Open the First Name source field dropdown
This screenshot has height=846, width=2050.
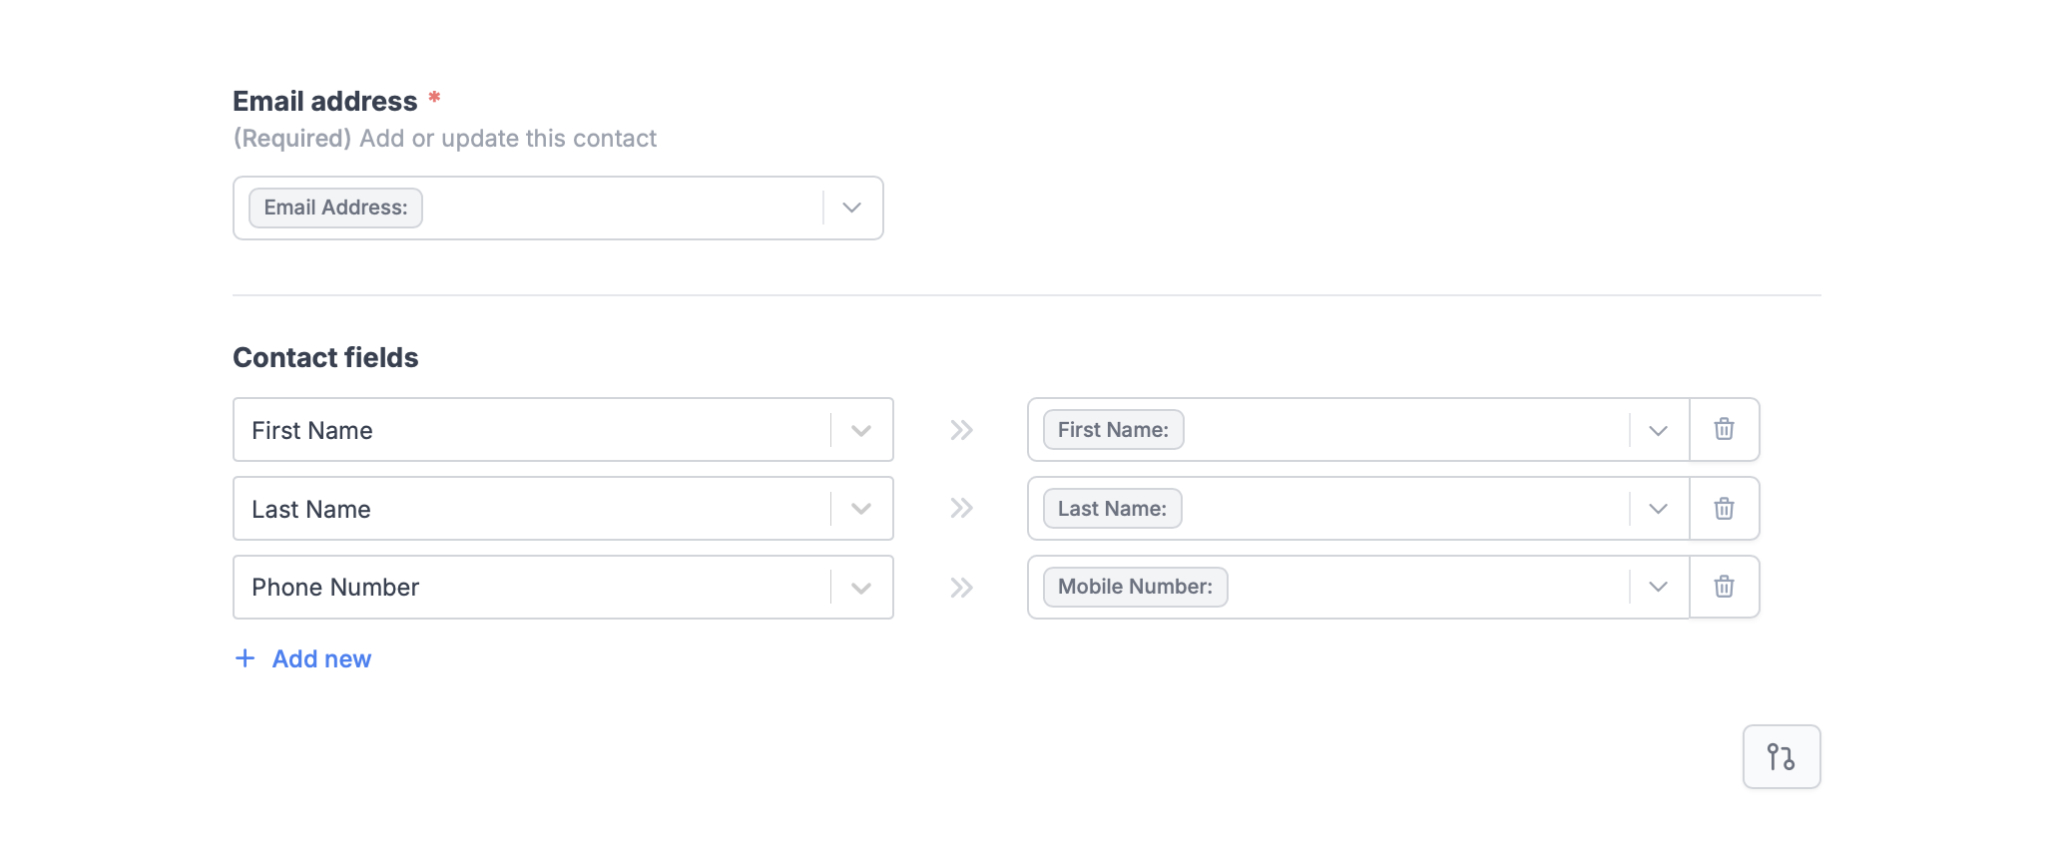pyautogui.click(x=860, y=429)
